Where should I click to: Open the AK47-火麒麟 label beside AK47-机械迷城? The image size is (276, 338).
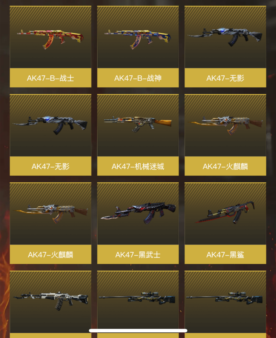tap(225, 166)
